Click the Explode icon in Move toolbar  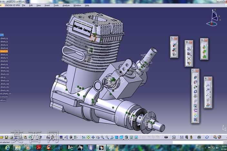point(189,58)
